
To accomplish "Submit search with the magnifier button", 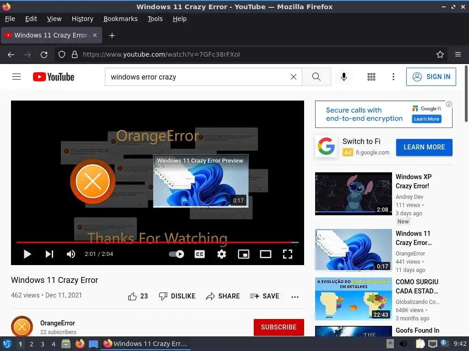I will (x=316, y=77).
